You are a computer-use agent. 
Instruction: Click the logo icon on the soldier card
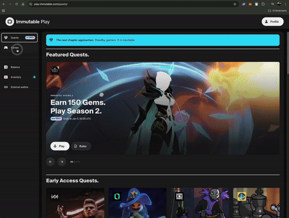[x=55, y=196]
